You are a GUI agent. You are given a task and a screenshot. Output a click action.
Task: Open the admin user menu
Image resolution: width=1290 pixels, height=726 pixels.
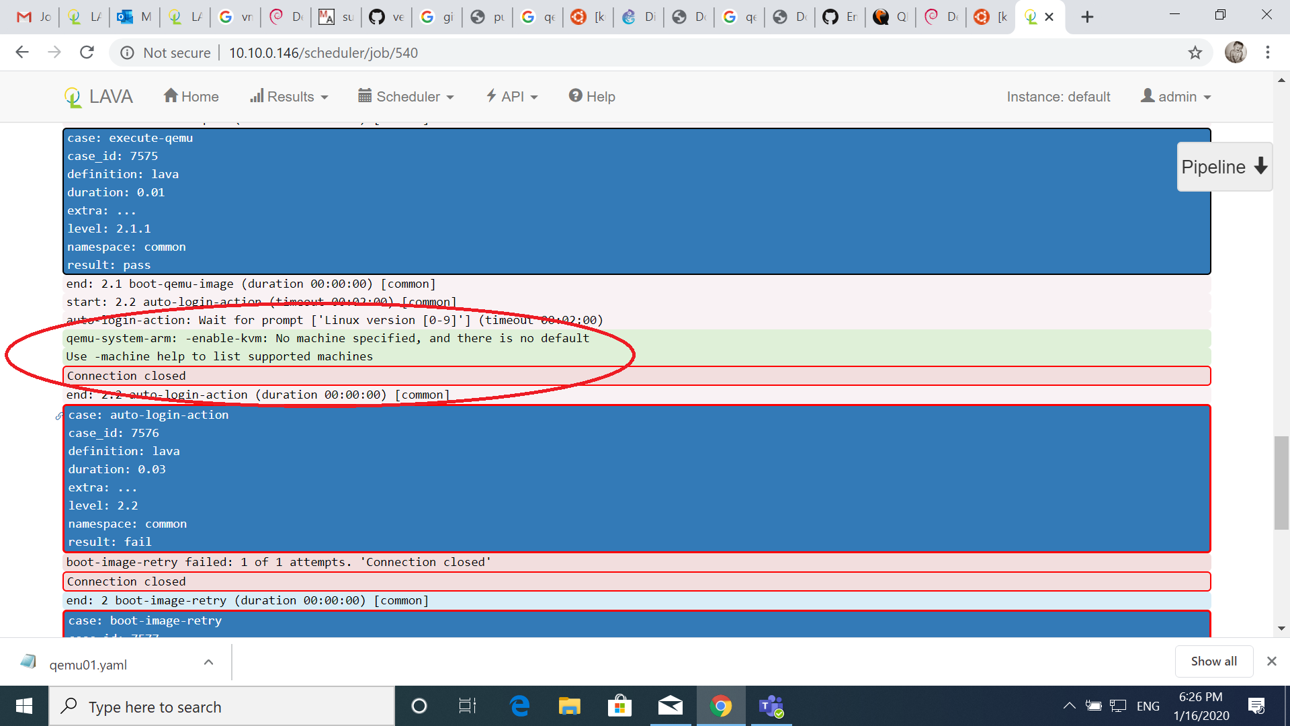pyautogui.click(x=1176, y=97)
